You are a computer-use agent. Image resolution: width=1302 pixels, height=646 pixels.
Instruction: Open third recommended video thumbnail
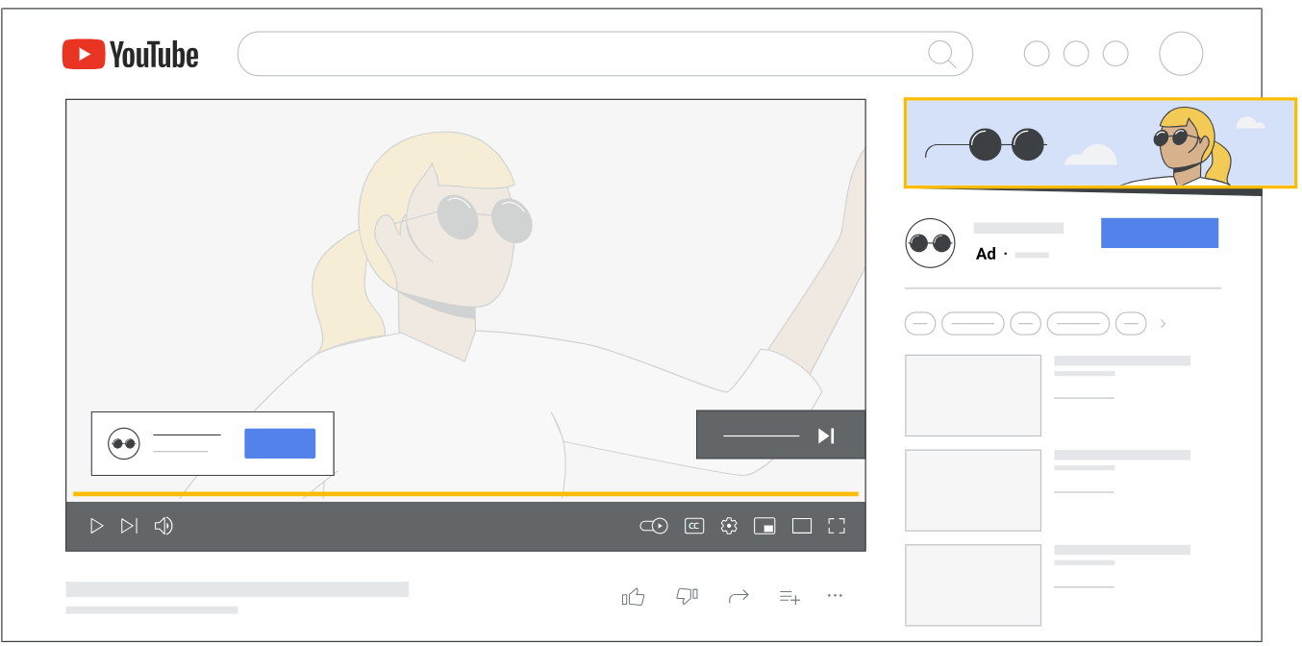(x=973, y=584)
